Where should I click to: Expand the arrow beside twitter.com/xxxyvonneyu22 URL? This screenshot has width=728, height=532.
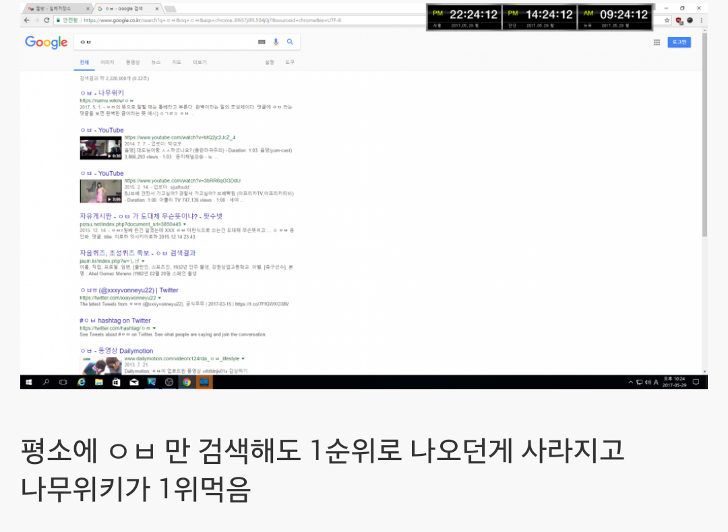160,298
